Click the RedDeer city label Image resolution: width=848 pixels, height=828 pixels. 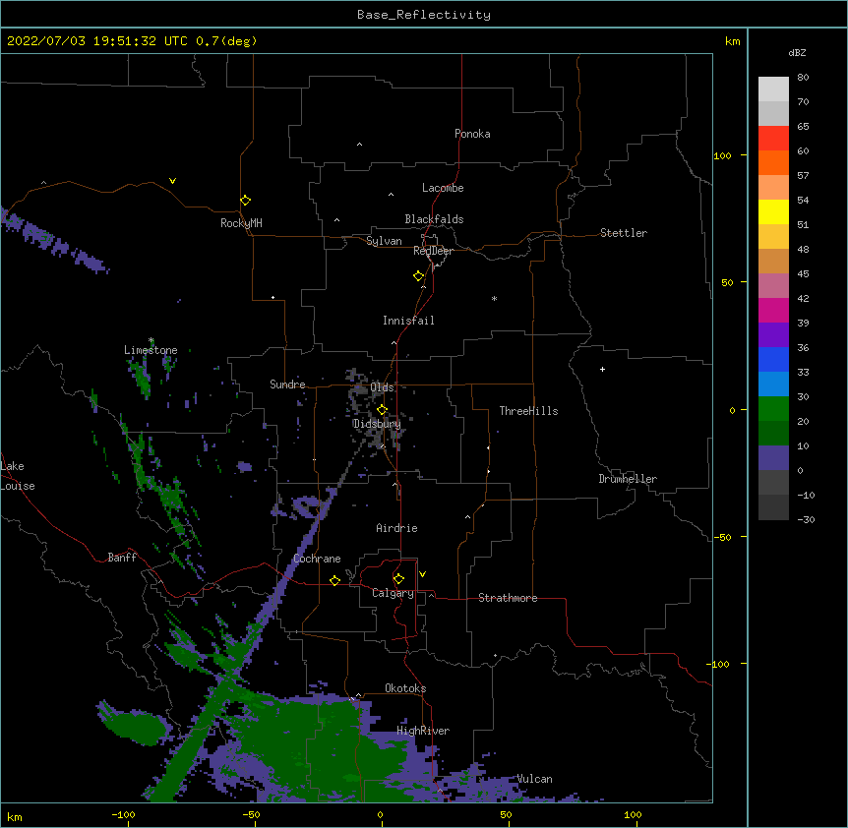tap(433, 251)
